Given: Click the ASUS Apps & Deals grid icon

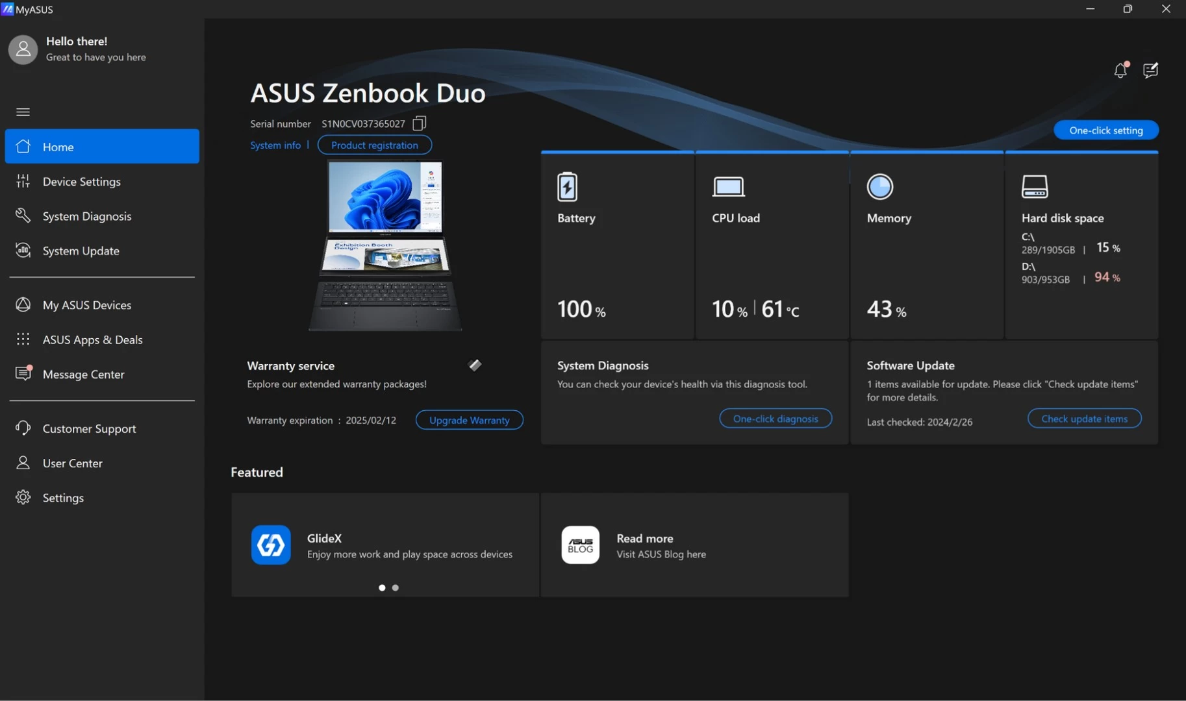Looking at the screenshot, I should tap(23, 339).
